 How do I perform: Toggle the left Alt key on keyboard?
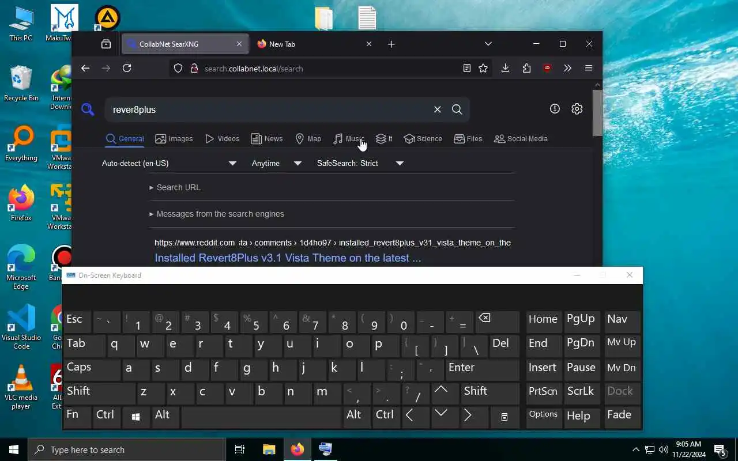point(165,417)
